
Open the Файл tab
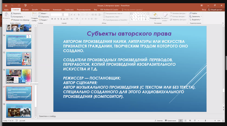click(6, 10)
